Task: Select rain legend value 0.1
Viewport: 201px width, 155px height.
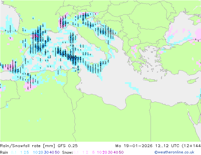Action: [14, 152]
